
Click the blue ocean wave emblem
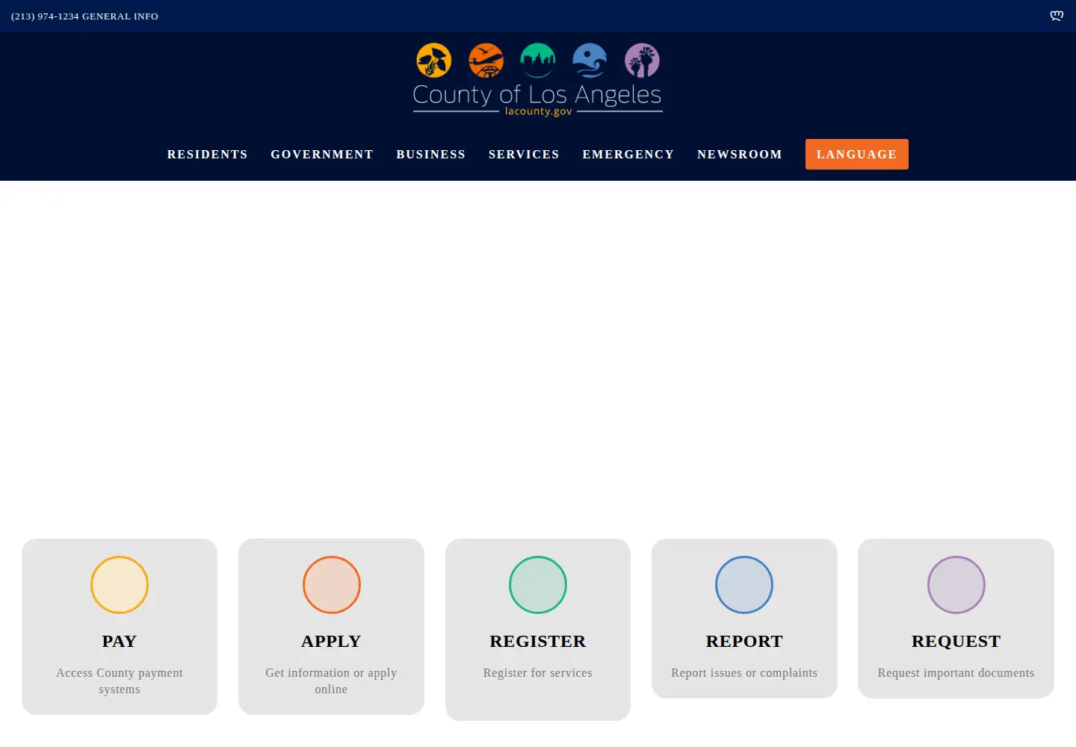590,61
